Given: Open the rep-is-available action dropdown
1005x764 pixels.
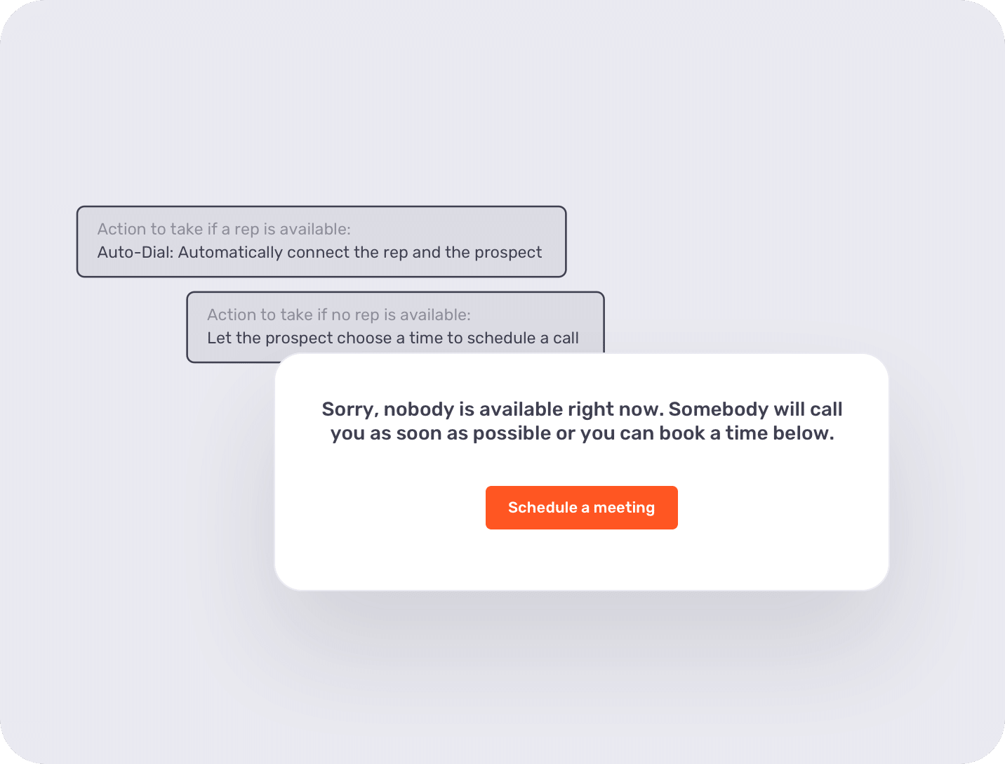Looking at the screenshot, I should point(321,242).
